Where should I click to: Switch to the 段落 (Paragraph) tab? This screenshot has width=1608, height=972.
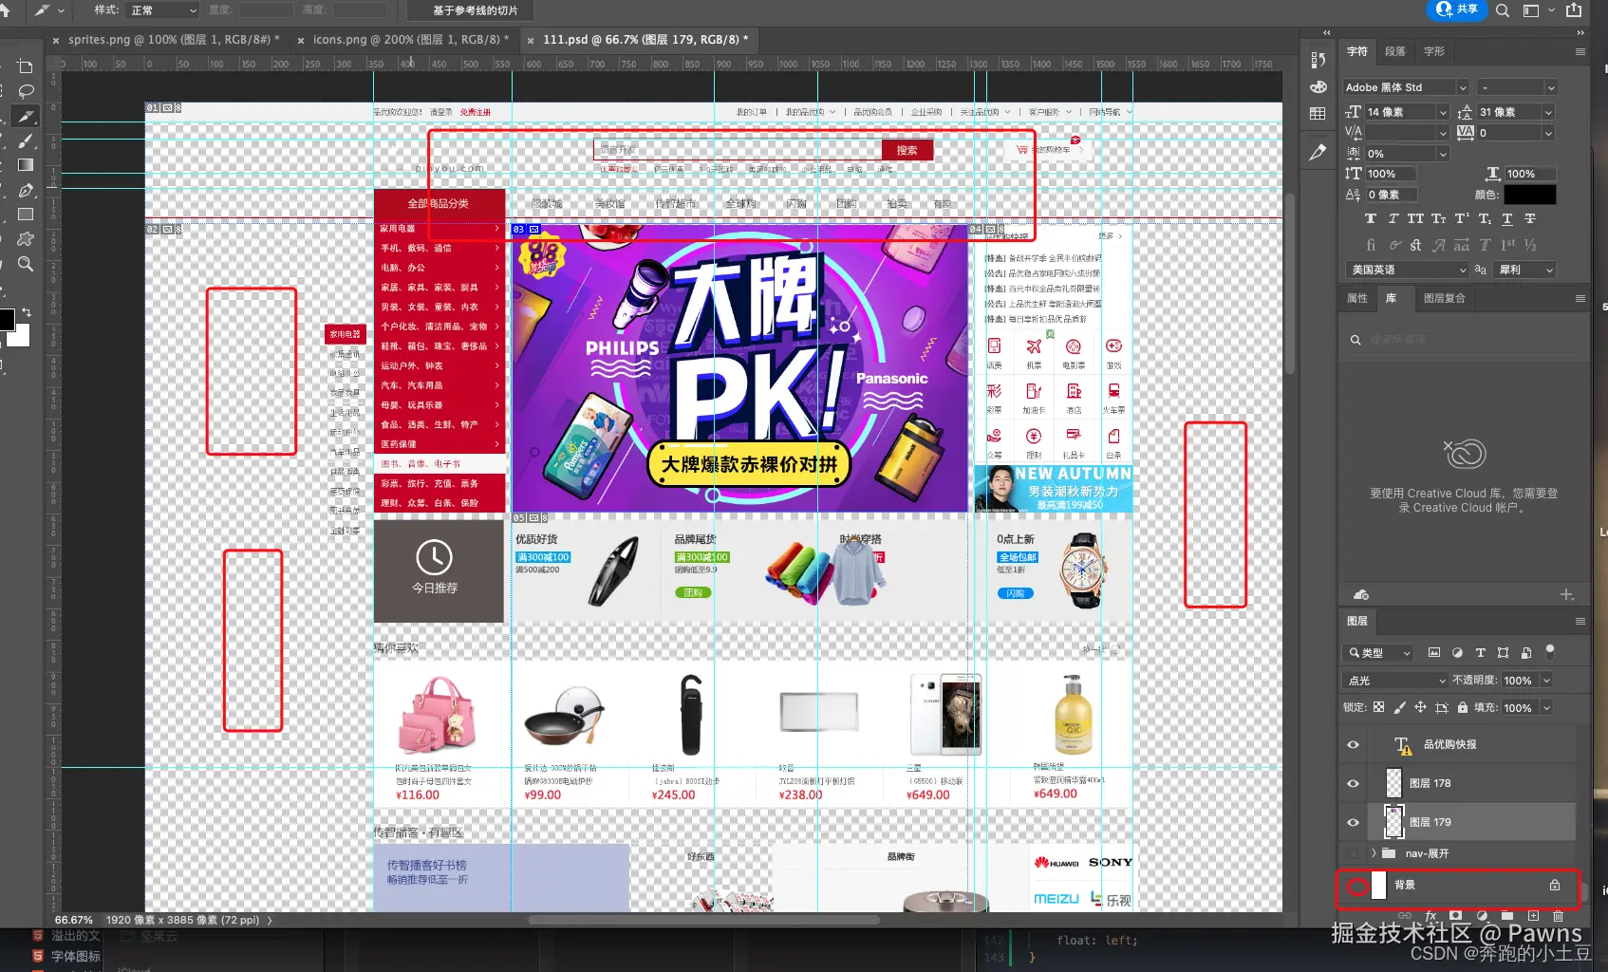click(x=1395, y=52)
